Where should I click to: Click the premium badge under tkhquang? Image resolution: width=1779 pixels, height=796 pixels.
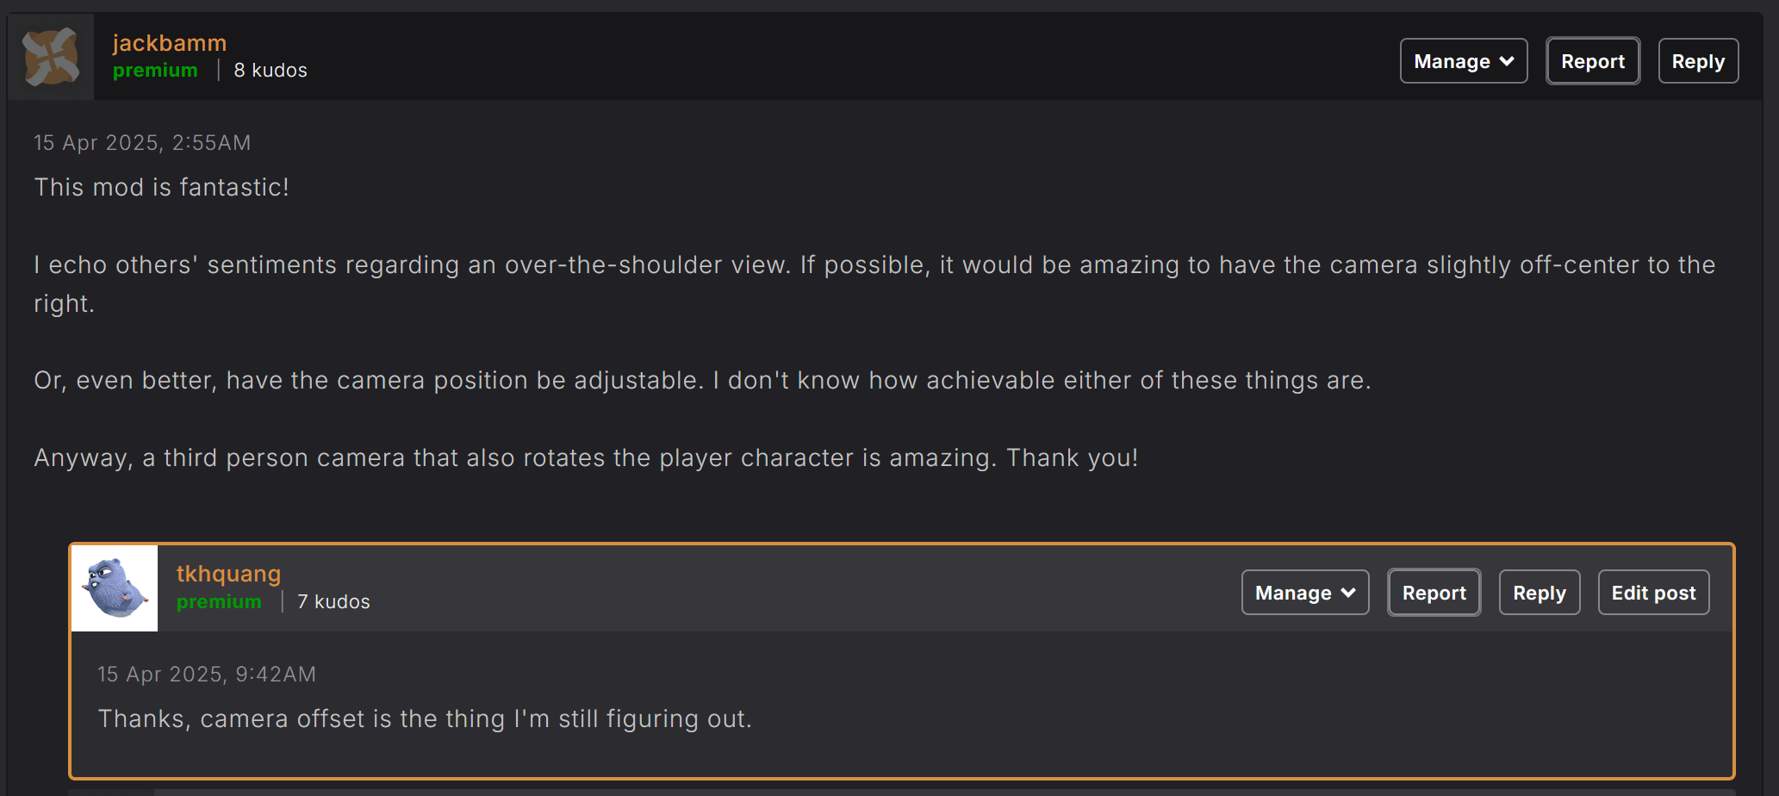click(219, 602)
